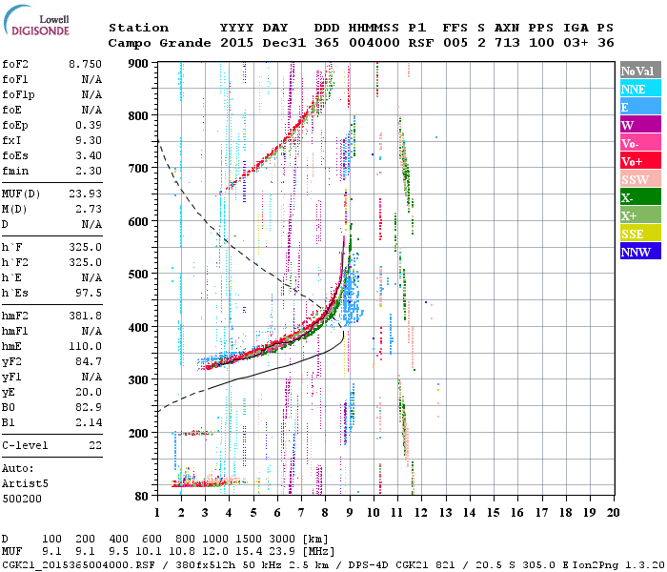Click the MUF(D) value 23.93

coord(85,194)
